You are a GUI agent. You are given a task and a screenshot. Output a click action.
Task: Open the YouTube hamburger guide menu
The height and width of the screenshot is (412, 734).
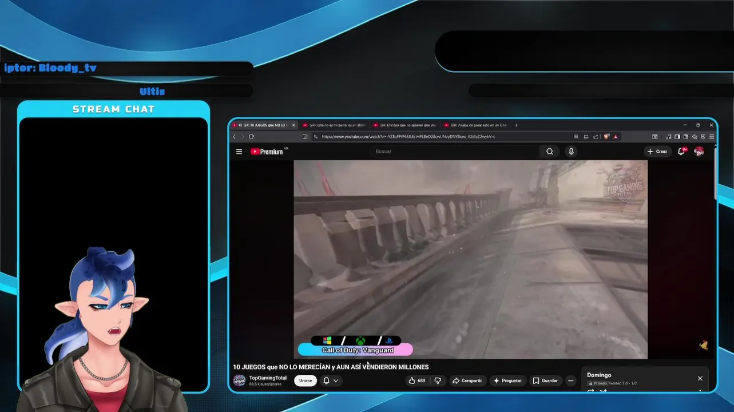(x=239, y=152)
